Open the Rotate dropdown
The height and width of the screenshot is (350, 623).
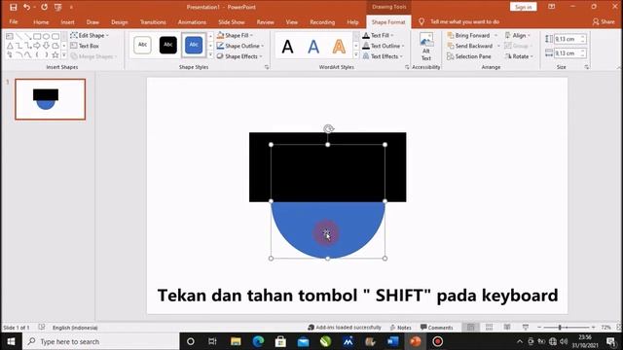point(519,56)
